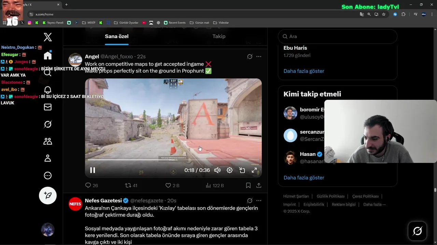Open account avatar at sidebar bottom
The width and height of the screenshot is (437, 245).
point(48,230)
